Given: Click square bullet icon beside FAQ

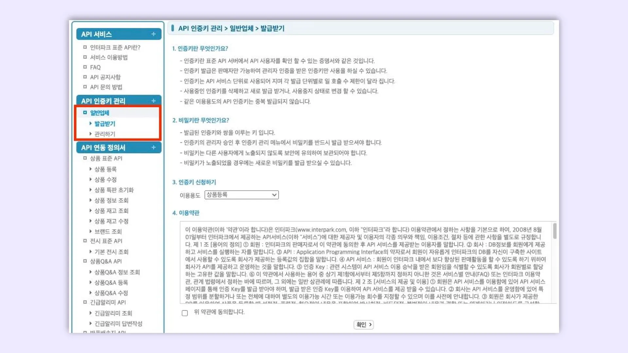Looking at the screenshot, I should point(85,67).
